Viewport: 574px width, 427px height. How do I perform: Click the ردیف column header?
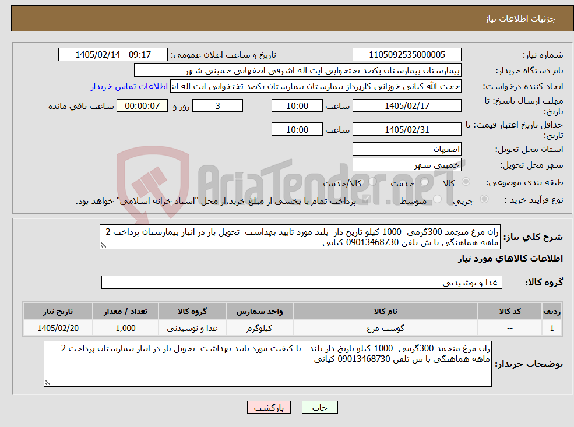(x=552, y=312)
